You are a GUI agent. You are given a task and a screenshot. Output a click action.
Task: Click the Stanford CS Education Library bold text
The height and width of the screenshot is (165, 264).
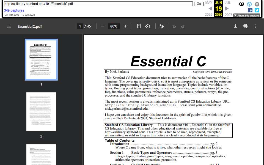coord(129,125)
